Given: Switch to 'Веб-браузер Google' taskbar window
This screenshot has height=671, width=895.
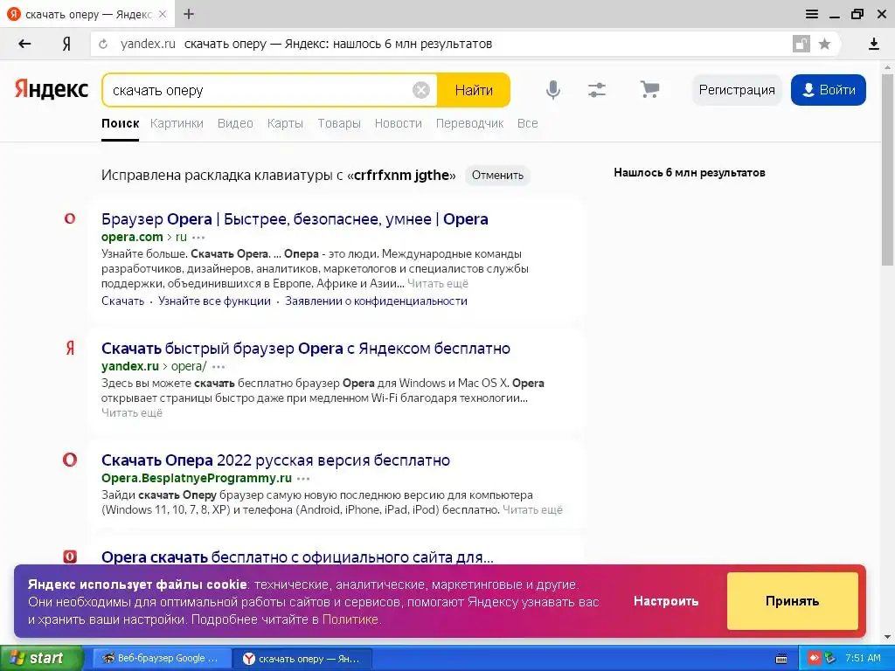Looking at the screenshot, I should (x=161, y=659).
